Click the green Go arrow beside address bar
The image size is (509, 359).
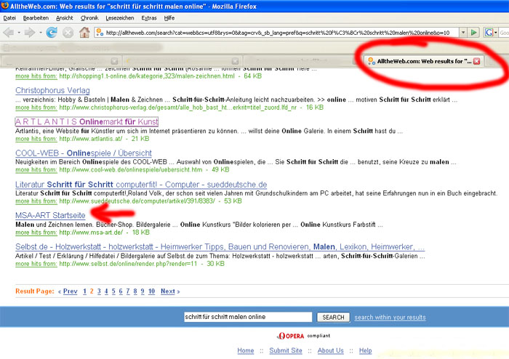(473, 33)
